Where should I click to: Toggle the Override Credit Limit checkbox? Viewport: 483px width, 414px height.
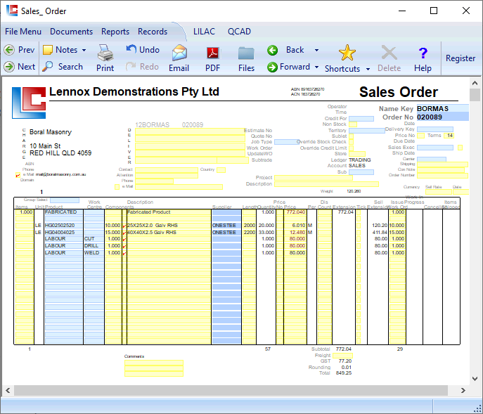(x=351, y=148)
